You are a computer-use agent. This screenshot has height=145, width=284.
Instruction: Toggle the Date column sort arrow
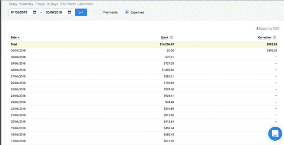pos(19,37)
